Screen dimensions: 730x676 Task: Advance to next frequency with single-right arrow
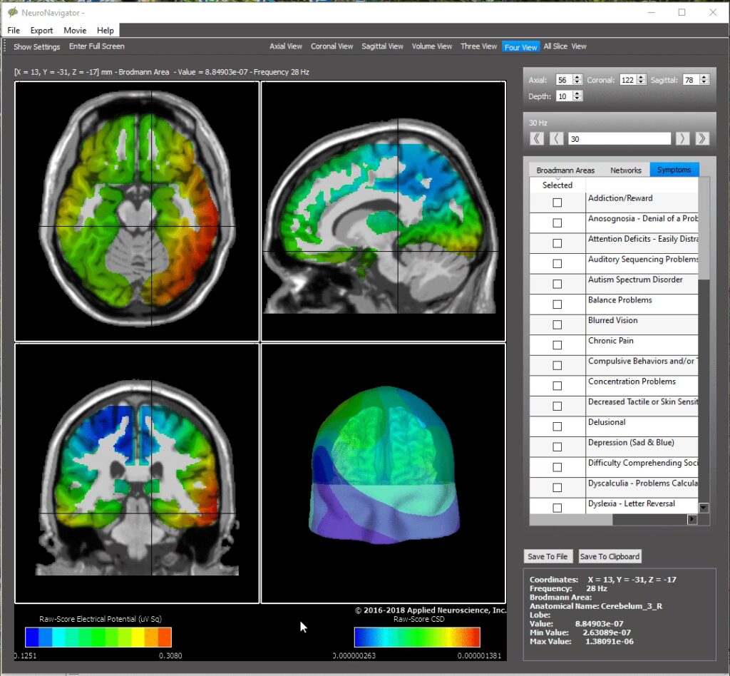[x=683, y=138]
